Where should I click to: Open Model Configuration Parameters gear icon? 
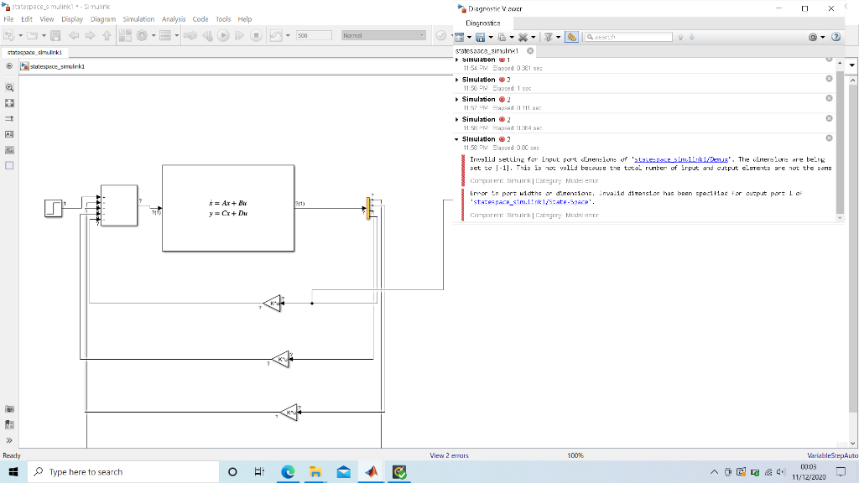(x=142, y=35)
